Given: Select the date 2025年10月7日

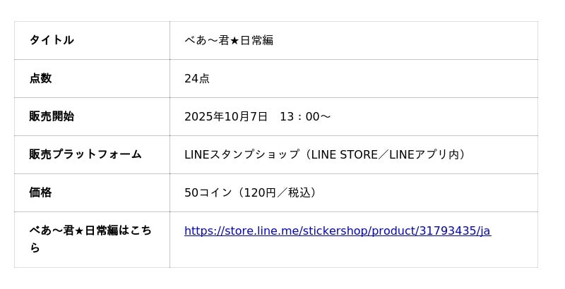Looking at the screenshot, I should [226, 116].
